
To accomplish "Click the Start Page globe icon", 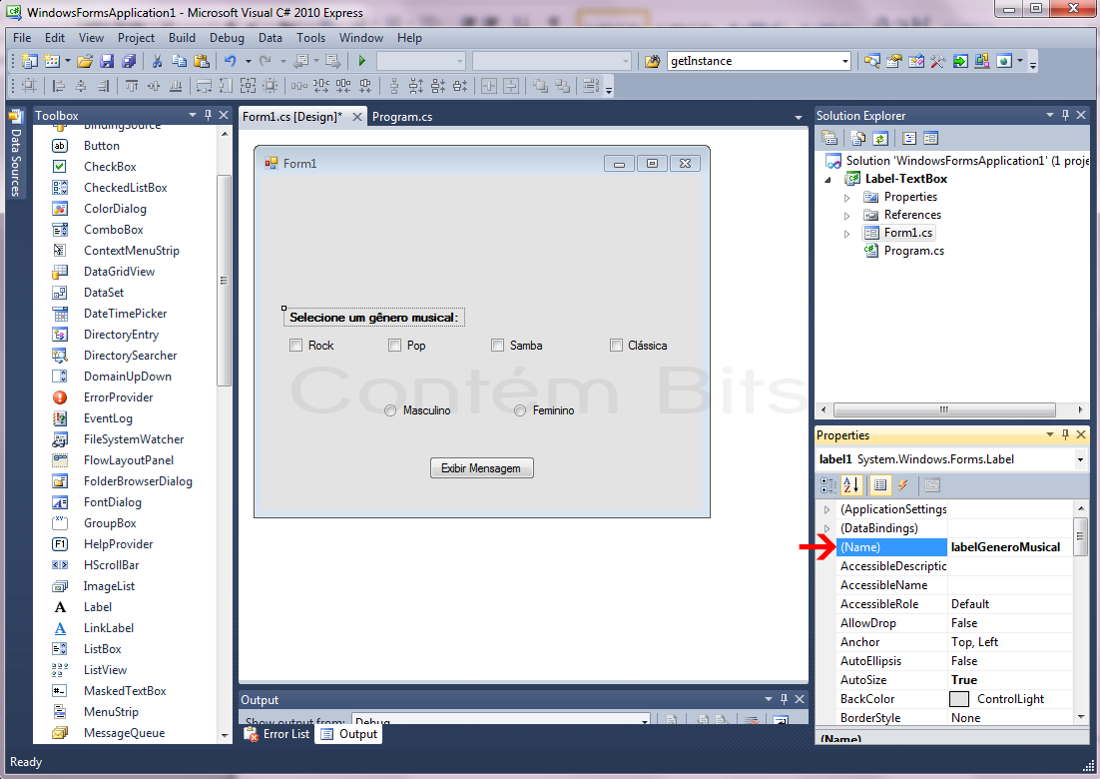I will 1004,61.
